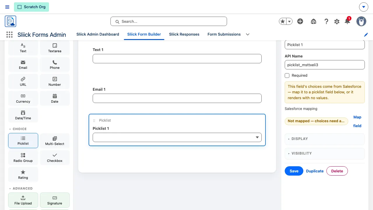This screenshot has height=210, width=373.
Task: Show more navigation tabs chevron
Action: [248, 34]
